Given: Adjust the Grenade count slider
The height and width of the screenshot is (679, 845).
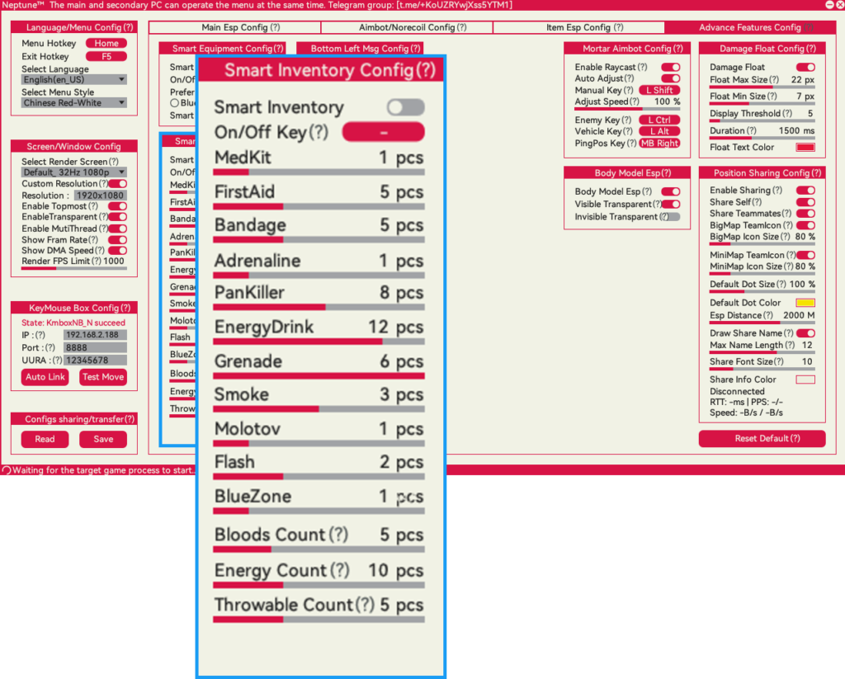Looking at the screenshot, I should (x=319, y=375).
